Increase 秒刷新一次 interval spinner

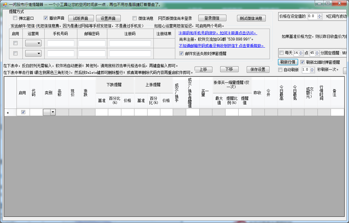pos(312,68)
